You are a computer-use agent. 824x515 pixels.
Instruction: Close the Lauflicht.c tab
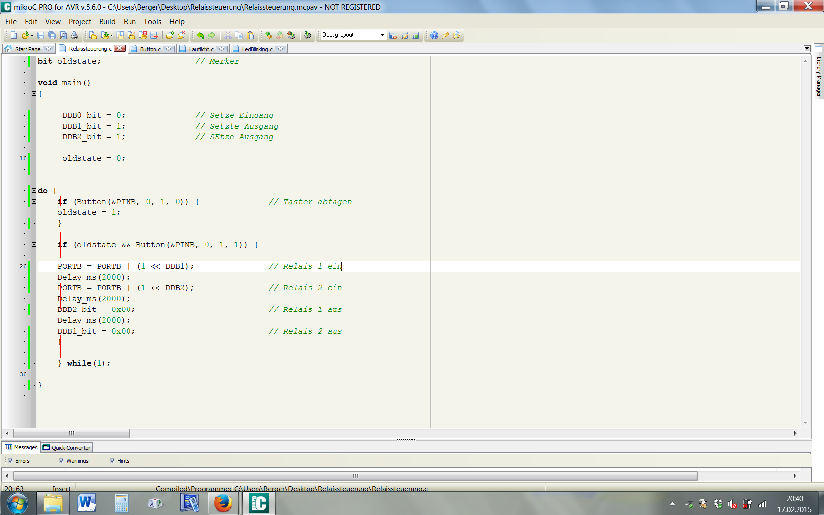click(222, 49)
